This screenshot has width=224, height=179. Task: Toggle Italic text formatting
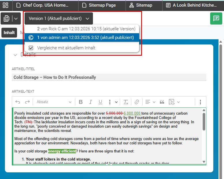click(x=90, y=102)
